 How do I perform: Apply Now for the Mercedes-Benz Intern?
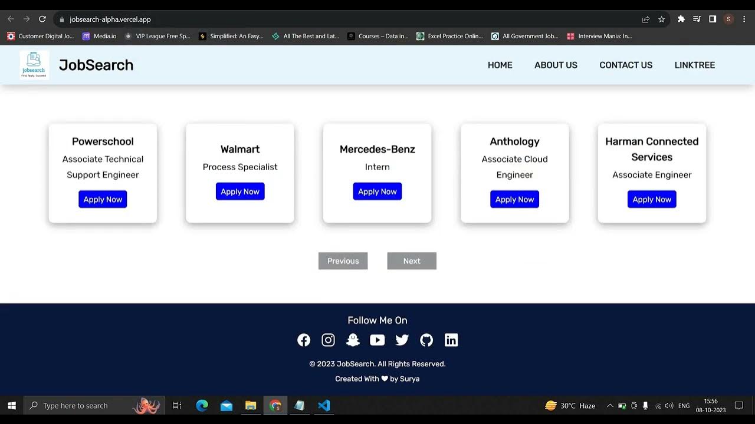[377, 191]
